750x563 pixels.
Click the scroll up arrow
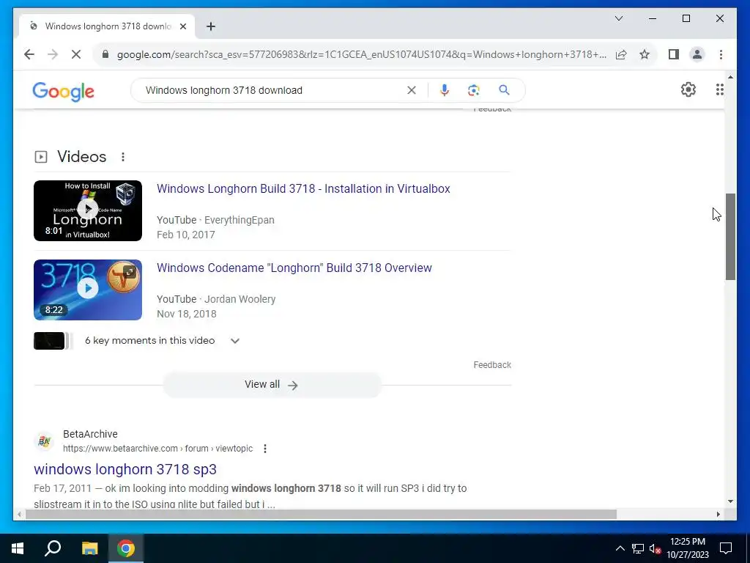click(x=730, y=76)
